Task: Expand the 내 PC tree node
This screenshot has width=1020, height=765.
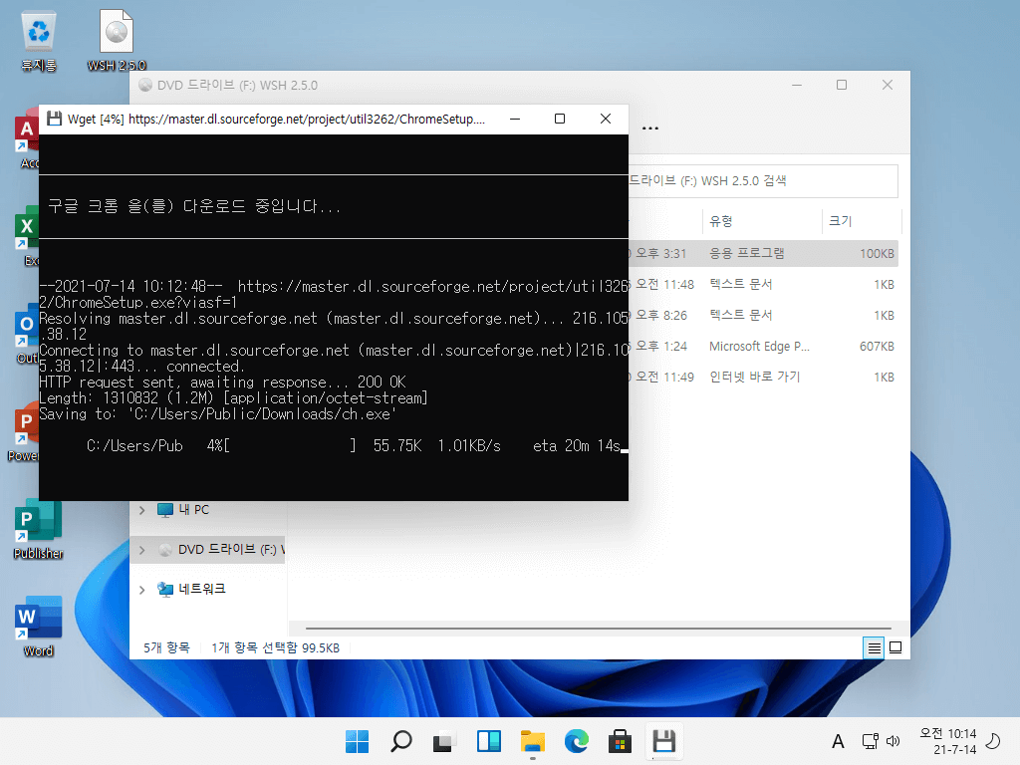Action: click(141, 510)
